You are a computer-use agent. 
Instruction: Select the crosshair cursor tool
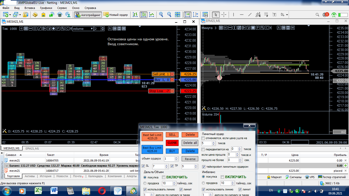click(x=224, y=15)
